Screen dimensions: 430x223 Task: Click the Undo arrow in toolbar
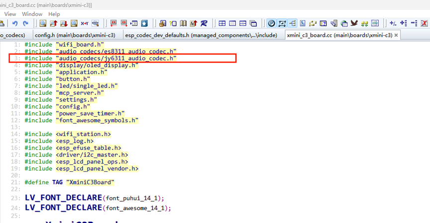point(15,23)
